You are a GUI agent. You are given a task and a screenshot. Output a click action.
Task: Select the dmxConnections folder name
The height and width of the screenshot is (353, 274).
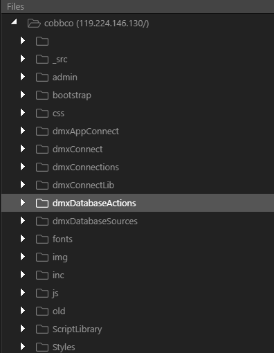[86, 168]
